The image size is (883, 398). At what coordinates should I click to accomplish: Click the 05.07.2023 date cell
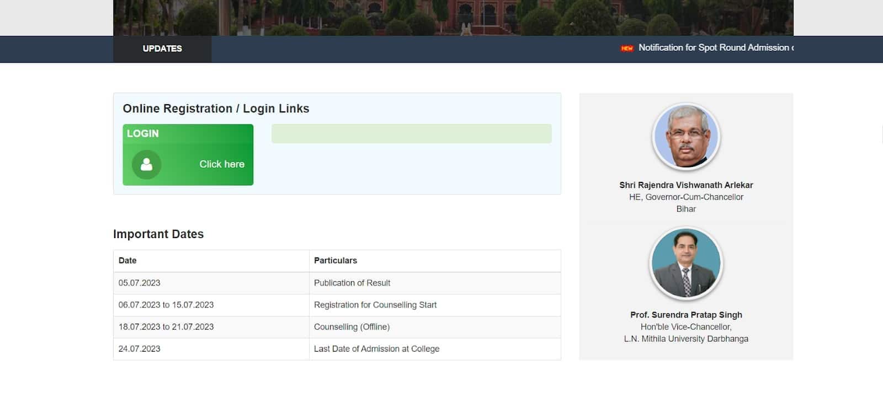[x=140, y=283]
